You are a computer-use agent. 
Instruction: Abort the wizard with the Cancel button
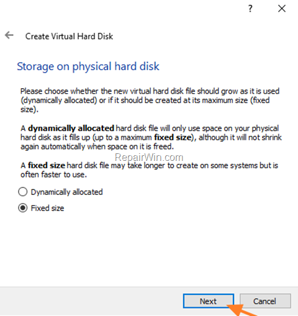coord(265,301)
